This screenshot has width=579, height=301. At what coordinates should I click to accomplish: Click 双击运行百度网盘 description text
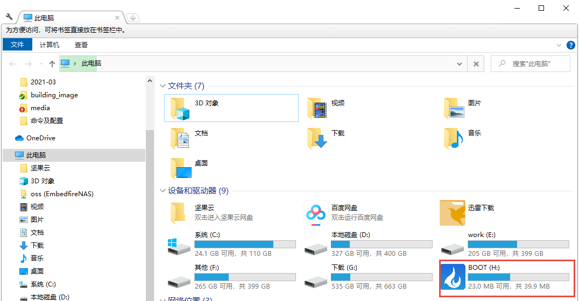[357, 218]
